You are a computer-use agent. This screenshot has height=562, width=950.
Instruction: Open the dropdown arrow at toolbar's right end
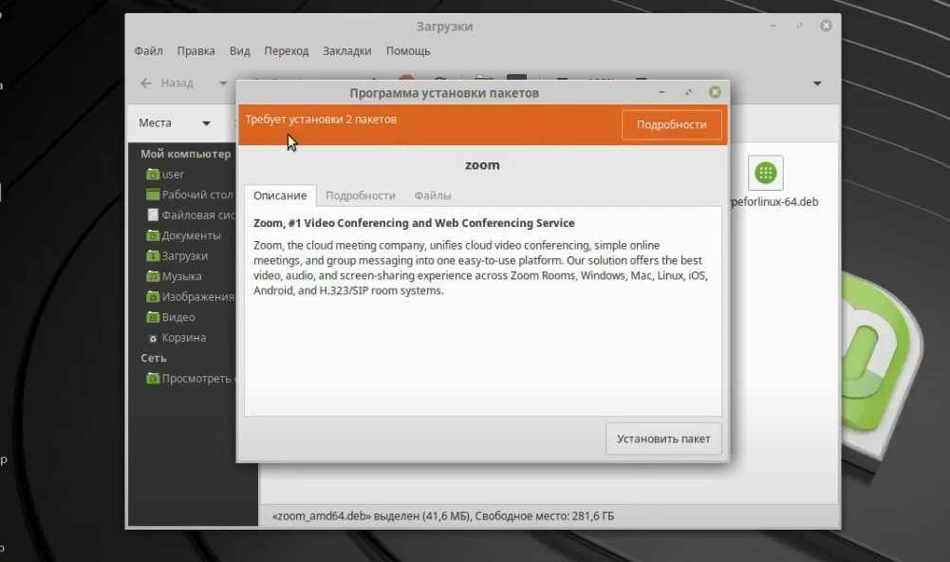click(817, 84)
